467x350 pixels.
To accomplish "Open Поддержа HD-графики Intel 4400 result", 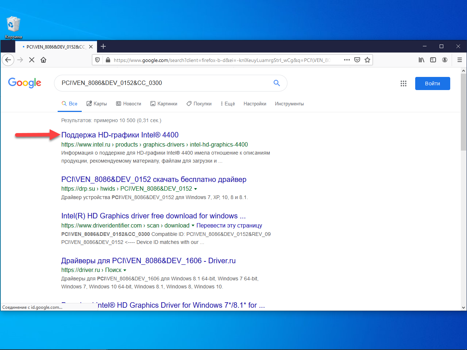I will pyautogui.click(x=120, y=135).
